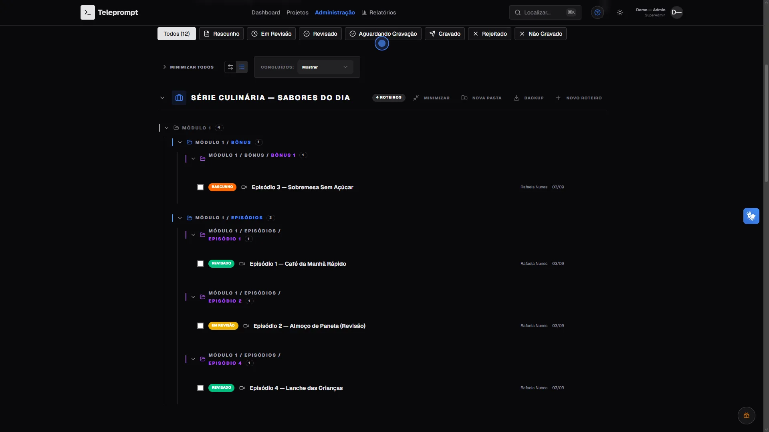Screen dimensions: 769x432
Task: Check the Episódio 3 Sobremesa Sem Açúcar checkbox
Action: (200, 187)
